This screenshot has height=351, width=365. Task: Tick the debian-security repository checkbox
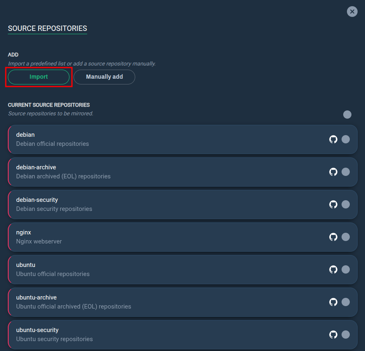pos(345,204)
